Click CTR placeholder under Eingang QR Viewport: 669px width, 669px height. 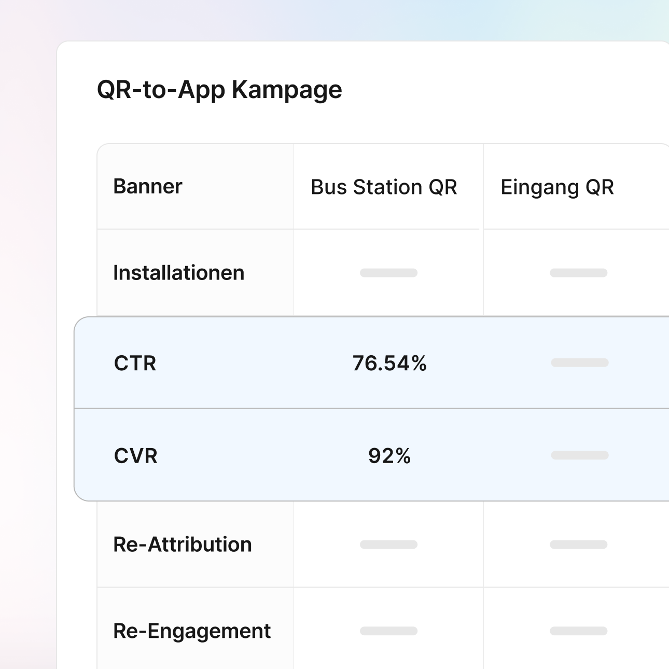579,363
